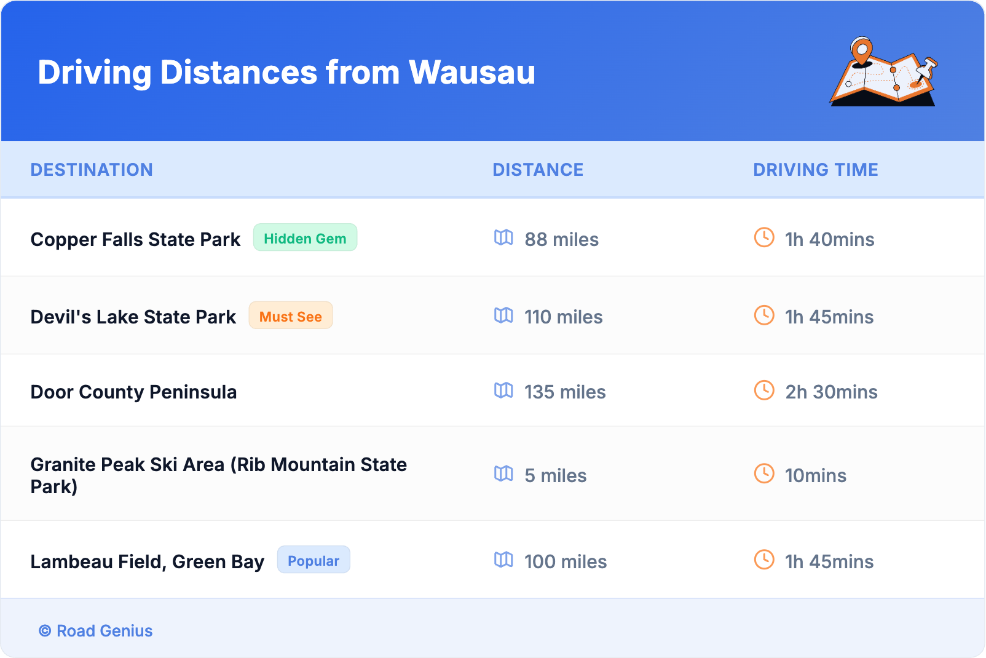
Task: Click the Driving Time column header
Action: [x=815, y=170]
